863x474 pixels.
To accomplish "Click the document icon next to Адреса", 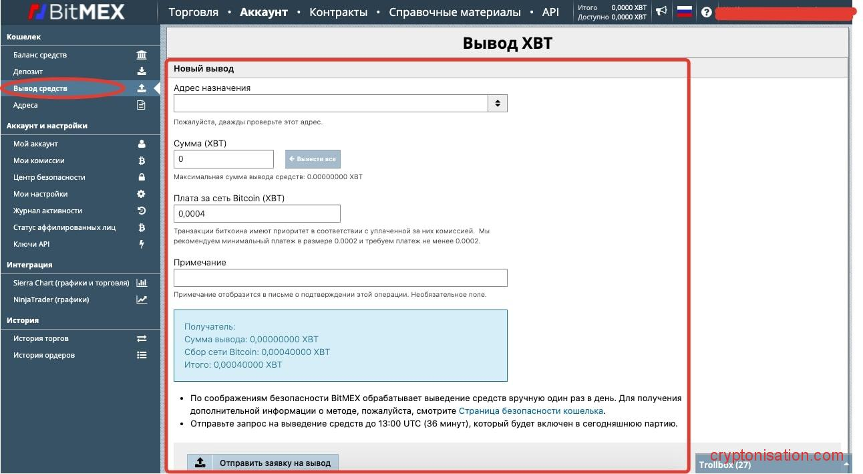I will click(141, 105).
